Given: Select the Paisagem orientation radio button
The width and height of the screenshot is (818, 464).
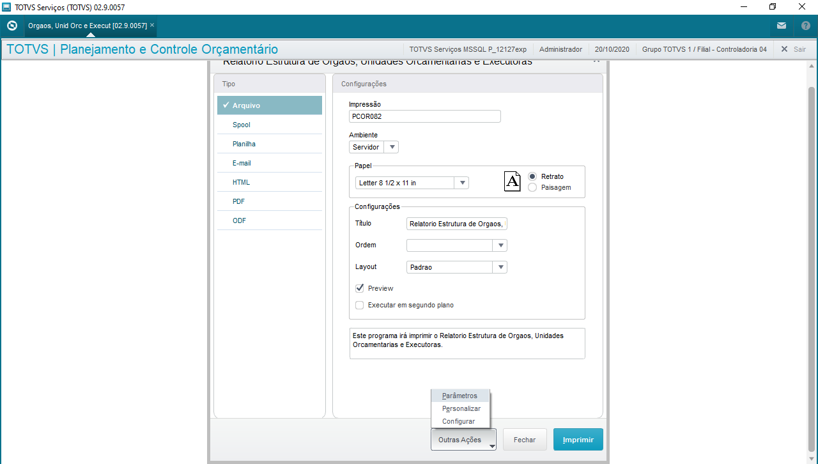Looking at the screenshot, I should tap(532, 187).
